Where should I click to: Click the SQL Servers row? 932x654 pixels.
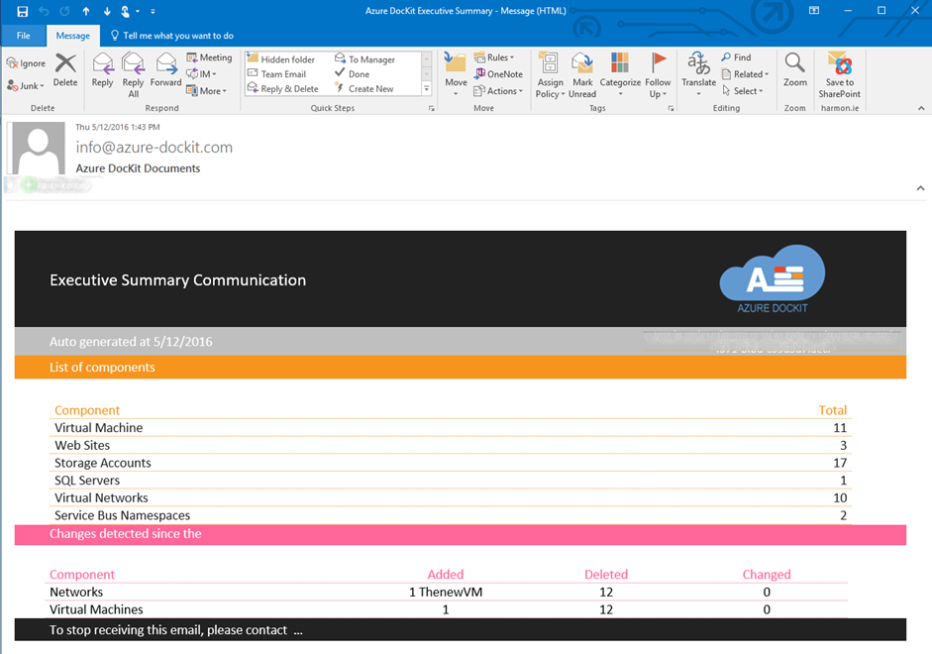click(451, 481)
